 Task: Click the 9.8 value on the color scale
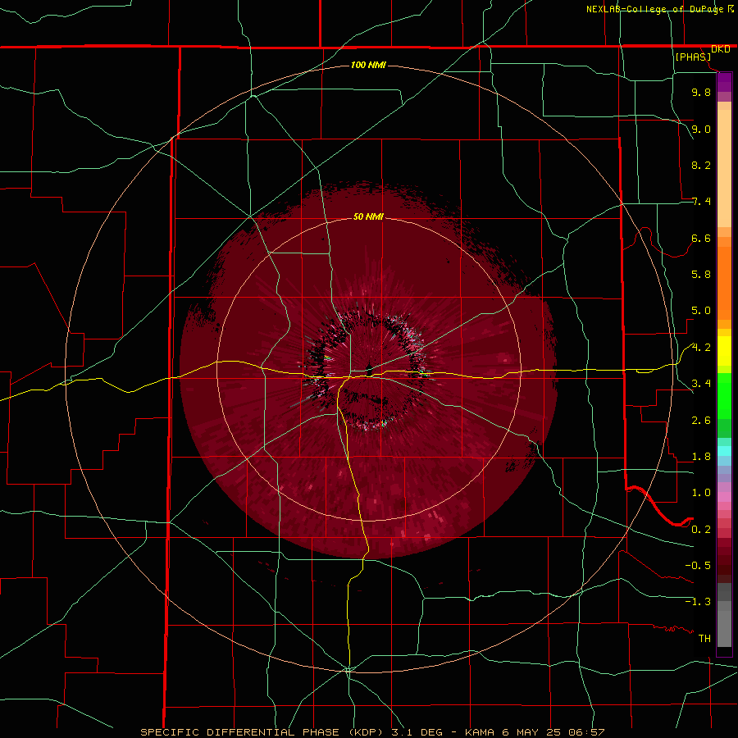701,92
